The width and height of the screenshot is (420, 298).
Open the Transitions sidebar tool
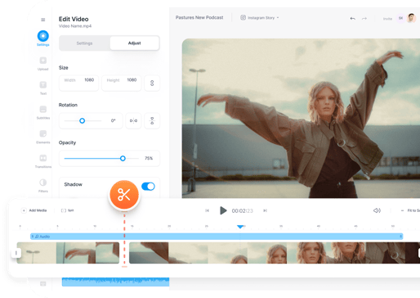coord(43,161)
